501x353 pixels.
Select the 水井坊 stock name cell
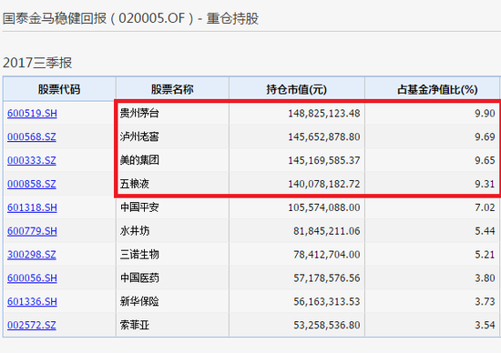pyautogui.click(x=172, y=231)
